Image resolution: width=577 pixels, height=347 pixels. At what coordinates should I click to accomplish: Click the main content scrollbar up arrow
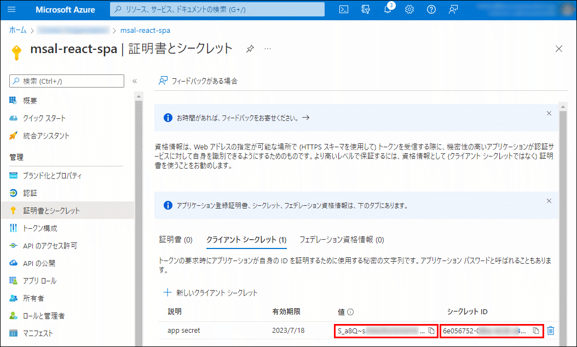563,107
